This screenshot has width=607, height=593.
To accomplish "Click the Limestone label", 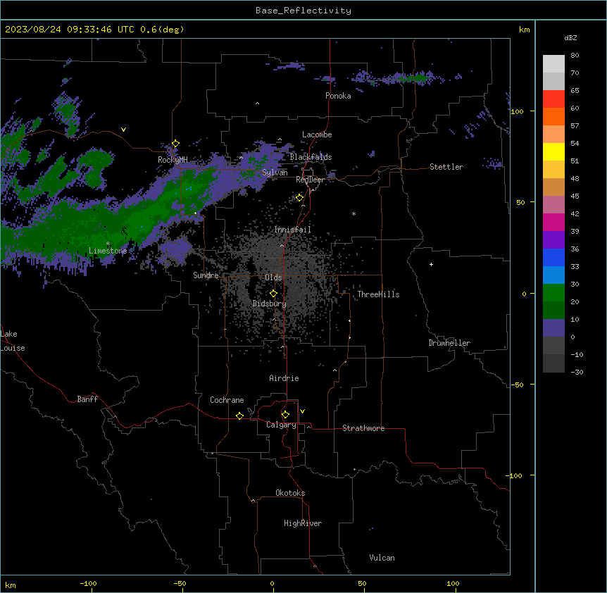I will point(108,251).
